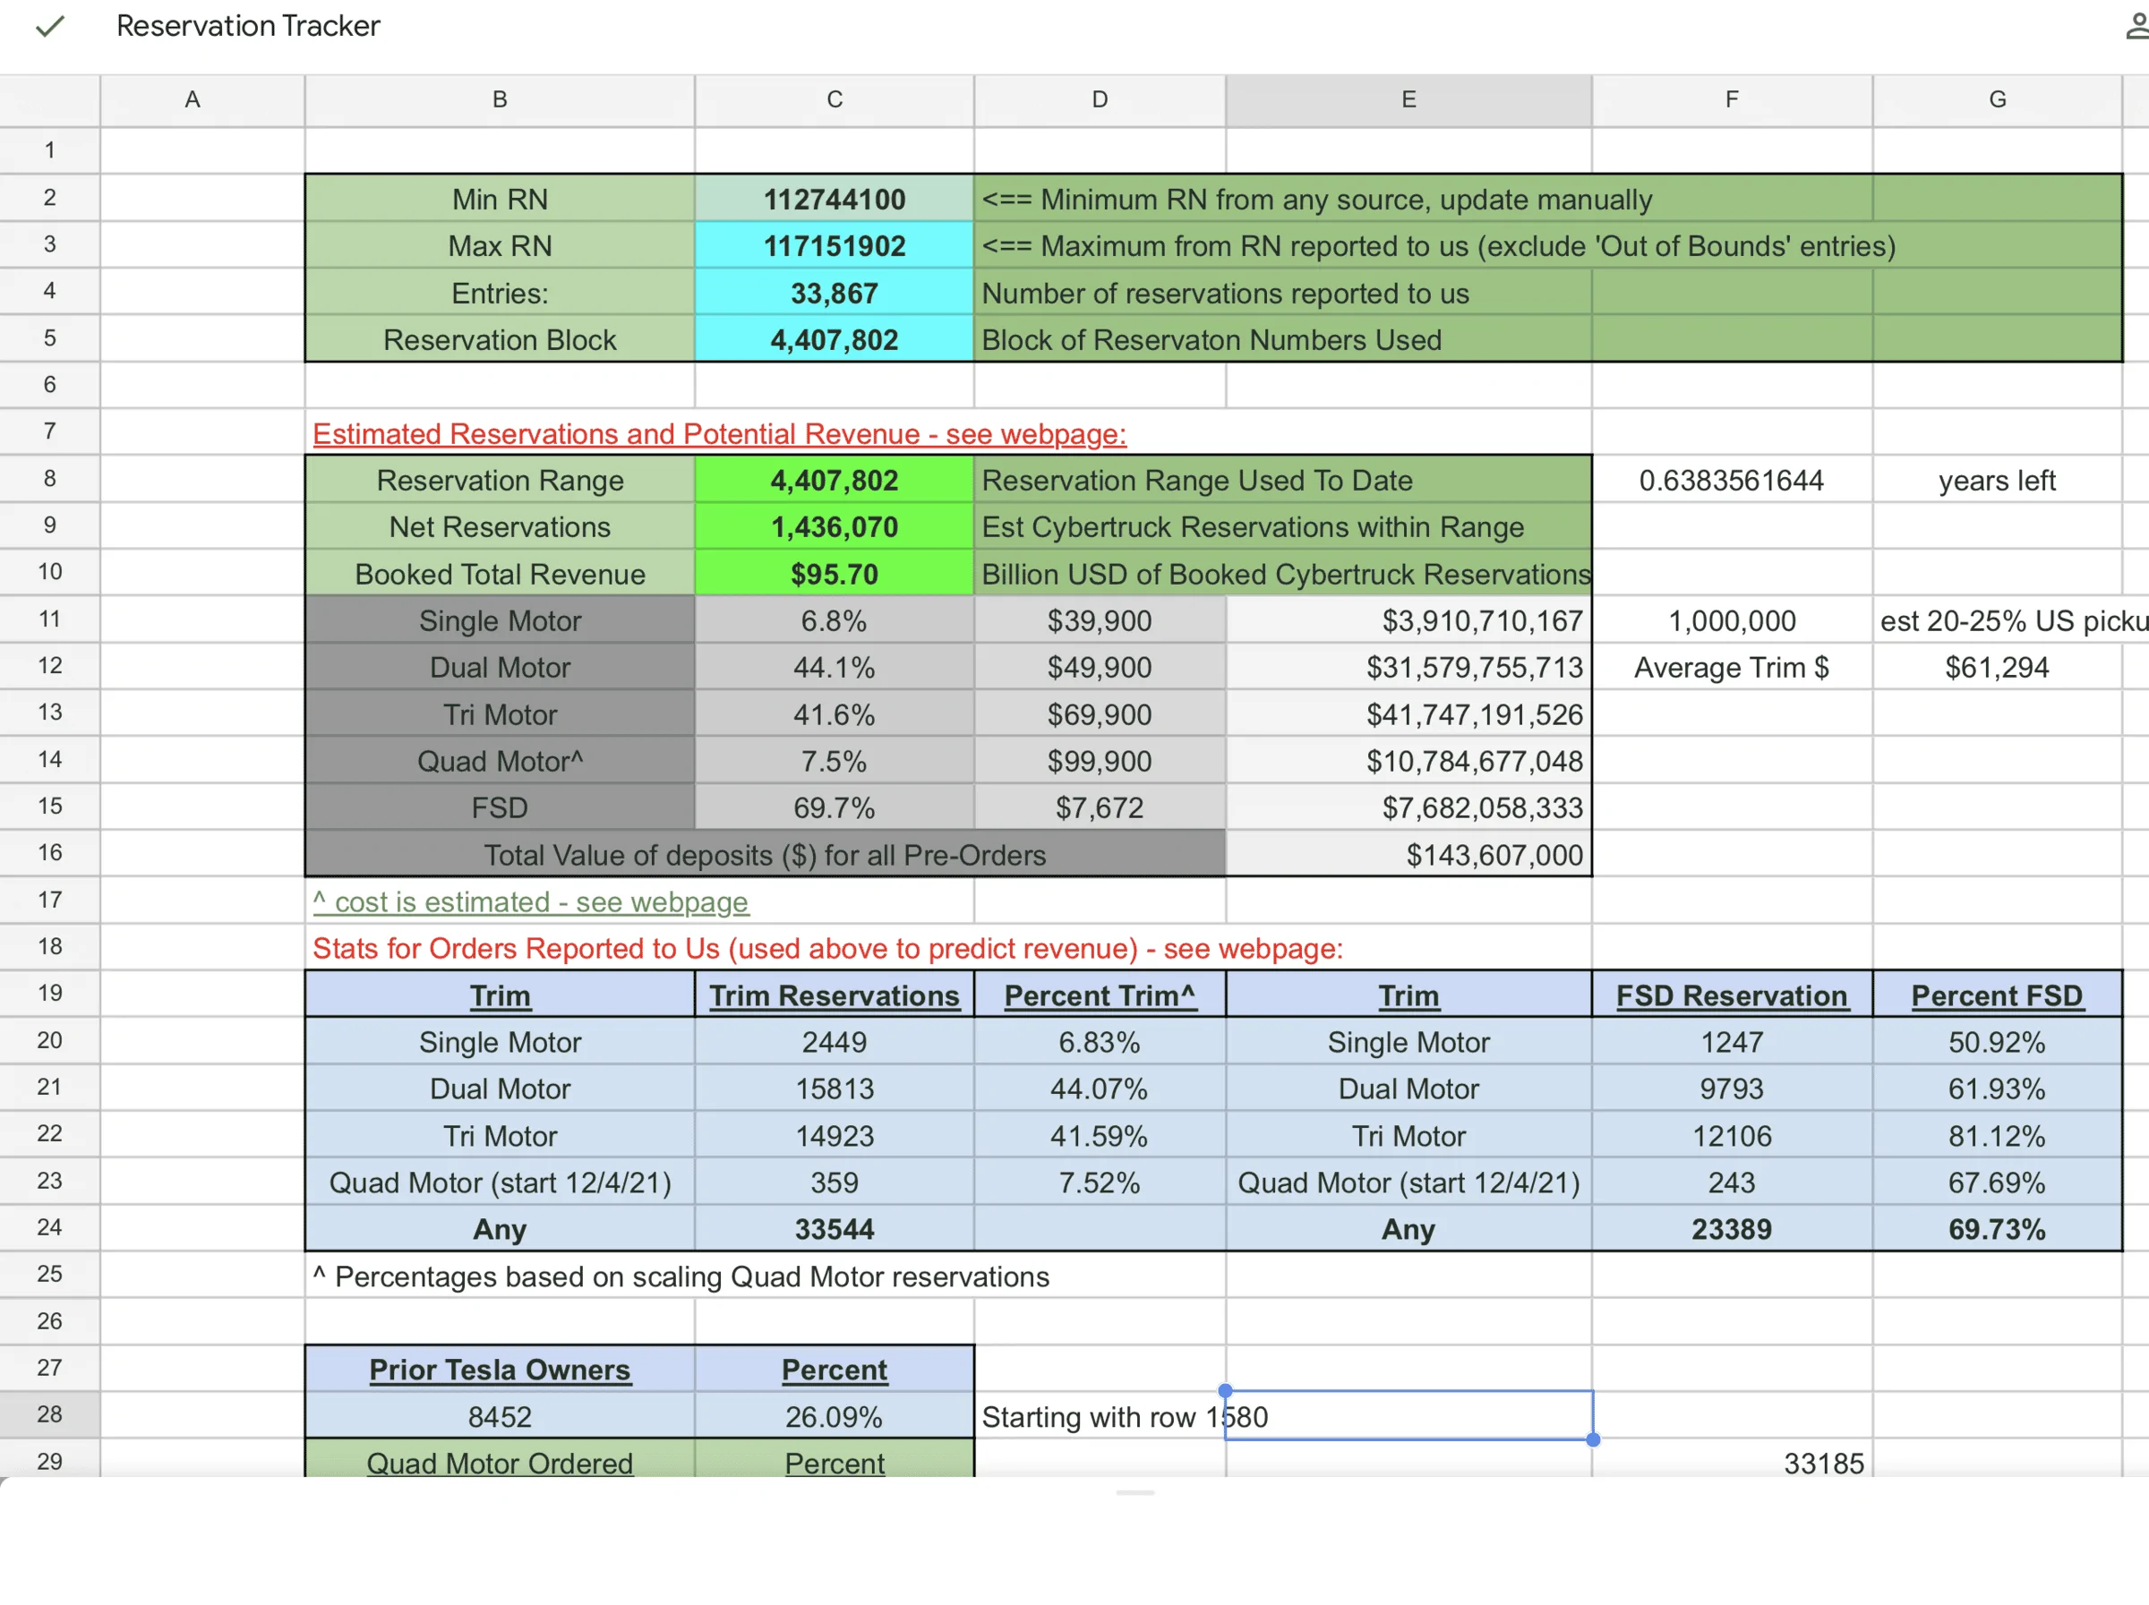Tap the checkmark done icon
Image resolution: width=2149 pixels, height=1605 pixels.
[49, 26]
